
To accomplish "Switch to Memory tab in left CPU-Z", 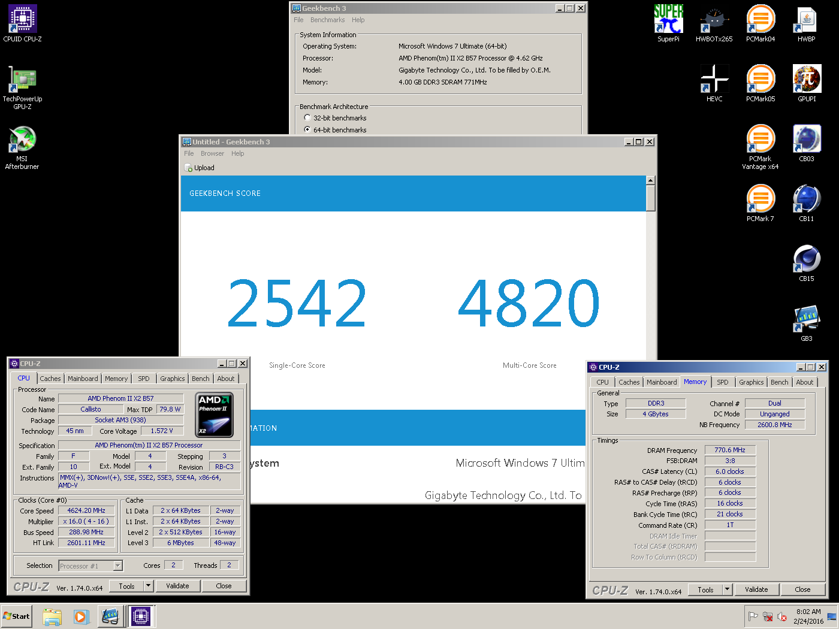I will click(x=116, y=379).
